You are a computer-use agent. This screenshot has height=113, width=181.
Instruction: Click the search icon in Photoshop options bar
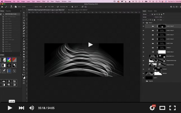[174, 7]
